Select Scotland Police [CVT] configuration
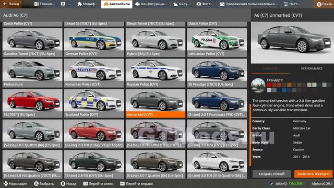 click(x=94, y=103)
